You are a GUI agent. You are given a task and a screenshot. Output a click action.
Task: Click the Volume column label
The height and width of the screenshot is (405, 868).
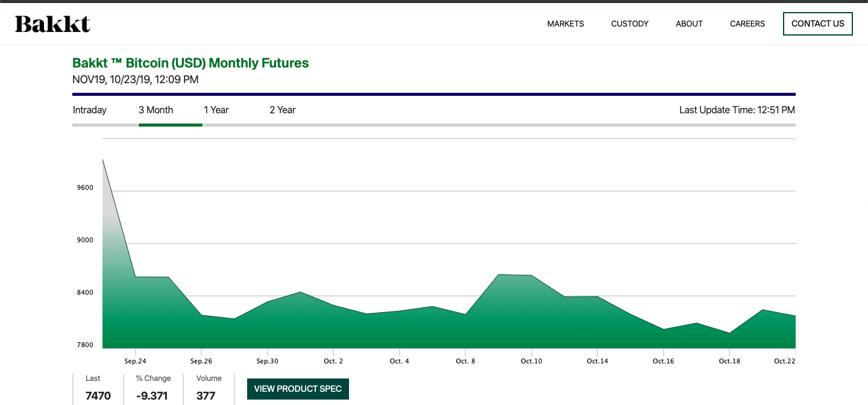click(209, 378)
